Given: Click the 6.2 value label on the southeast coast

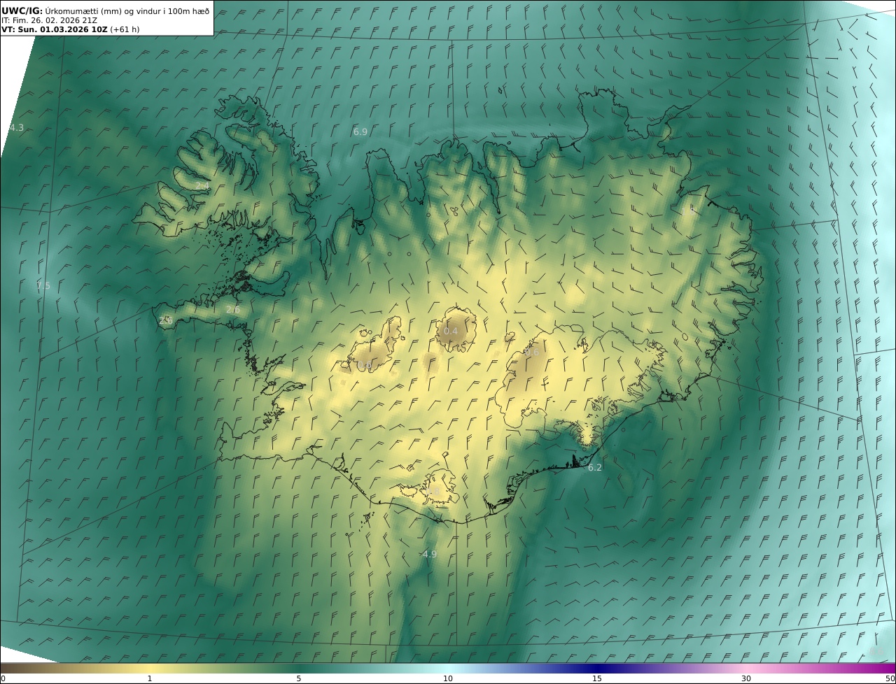Looking at the screenshot, I should point(594,467).
